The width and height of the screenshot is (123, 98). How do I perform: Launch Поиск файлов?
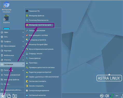pos(43,58)
